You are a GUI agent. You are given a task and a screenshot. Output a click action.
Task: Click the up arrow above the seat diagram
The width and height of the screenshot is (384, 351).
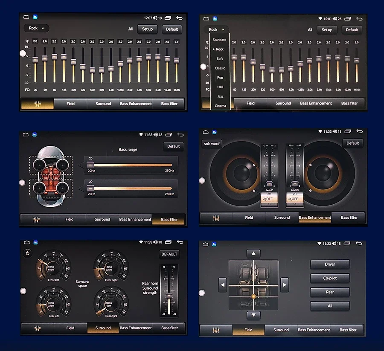[253, 253]
